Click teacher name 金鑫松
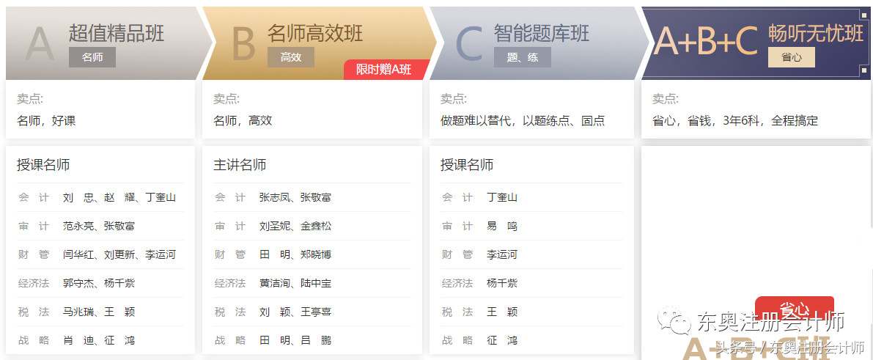Screen dimensions: 873x360 coord(316,227)
